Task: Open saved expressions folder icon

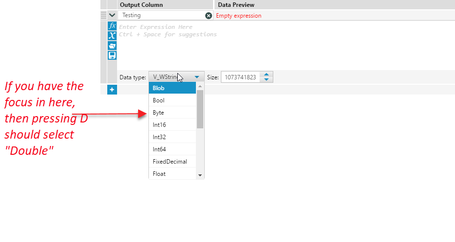Action: coord(112,46)
